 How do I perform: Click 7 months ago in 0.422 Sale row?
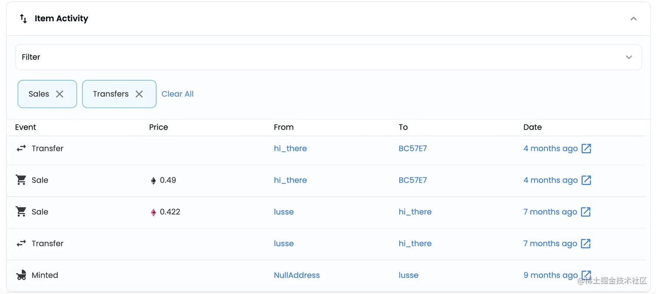pyautogui.click(x=550, y=212)
